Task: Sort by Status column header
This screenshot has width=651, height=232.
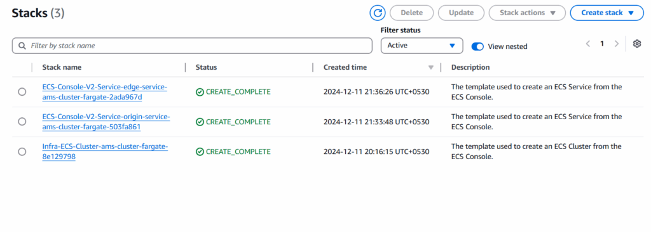Action: pos(207,67)
